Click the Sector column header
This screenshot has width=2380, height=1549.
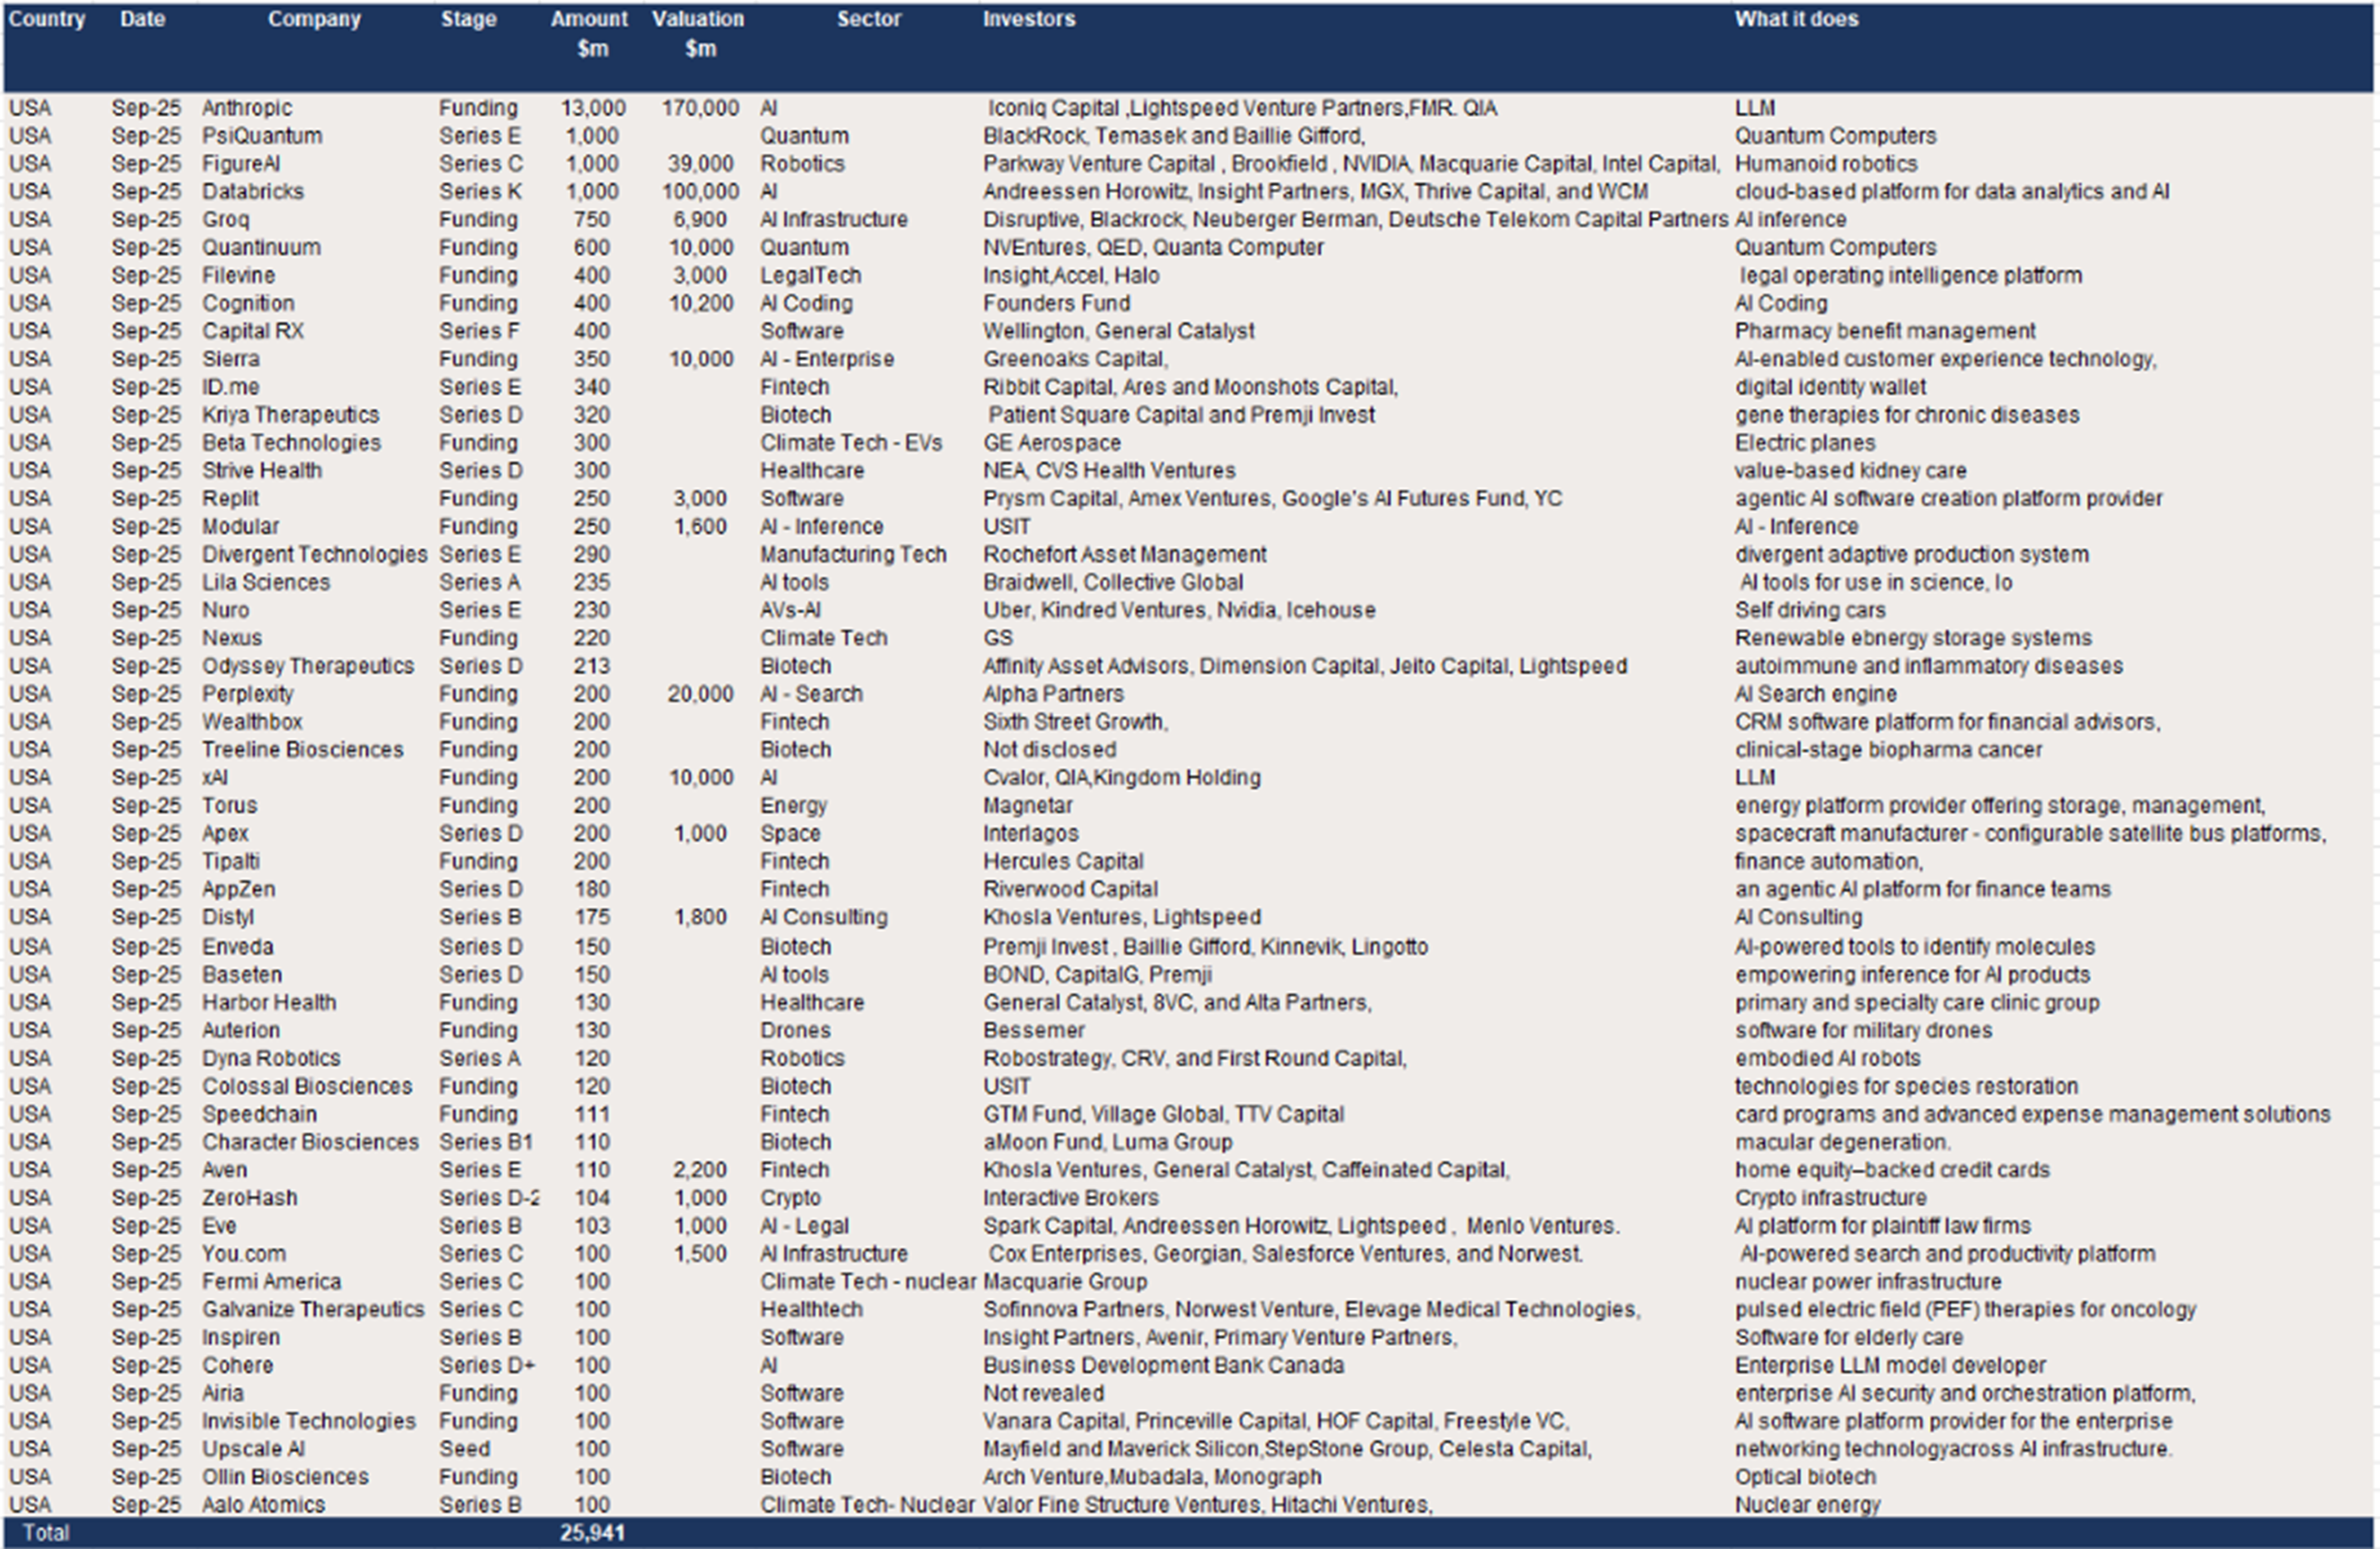pyautogui.click(x=869, y=19)
